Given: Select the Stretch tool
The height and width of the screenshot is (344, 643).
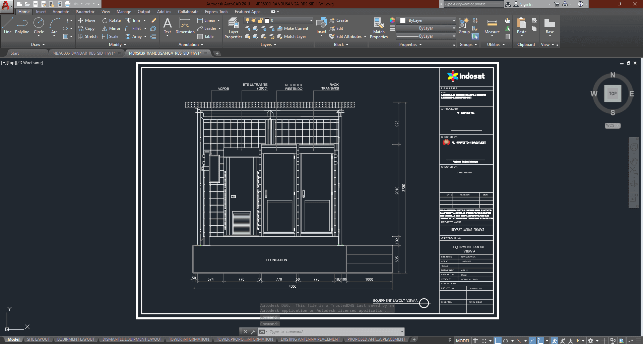Looking at the screenshot, I should [88, 37].
